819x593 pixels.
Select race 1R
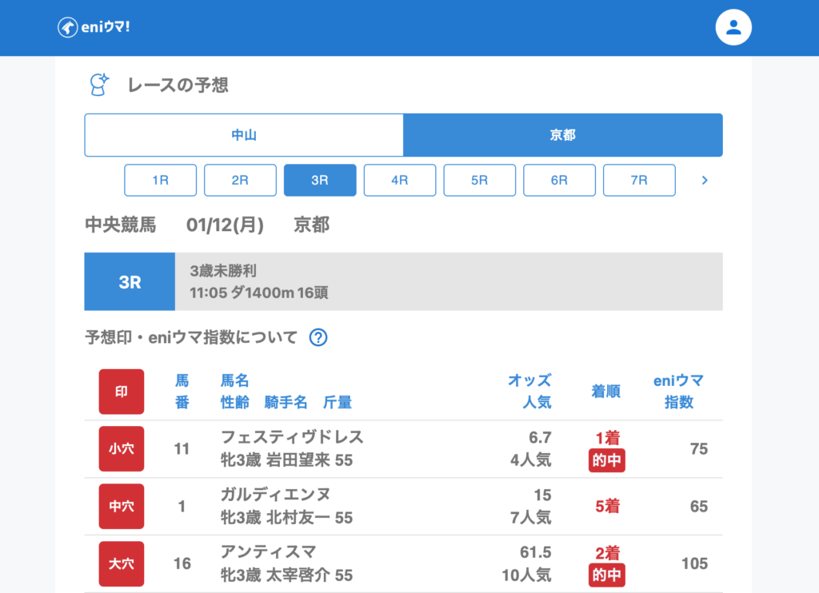[x=160, y=181]
